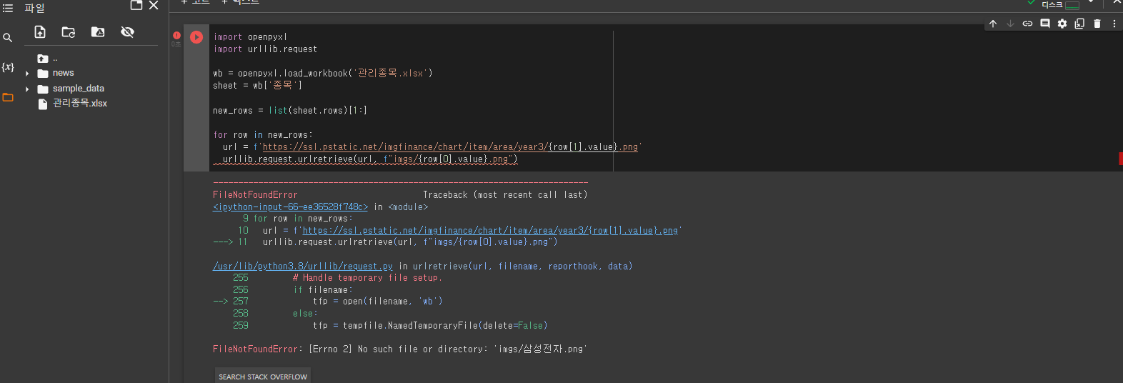Select the 관리종목.xlsx file
This screenshot has width=1123, height=383.
tap(79, 104)
